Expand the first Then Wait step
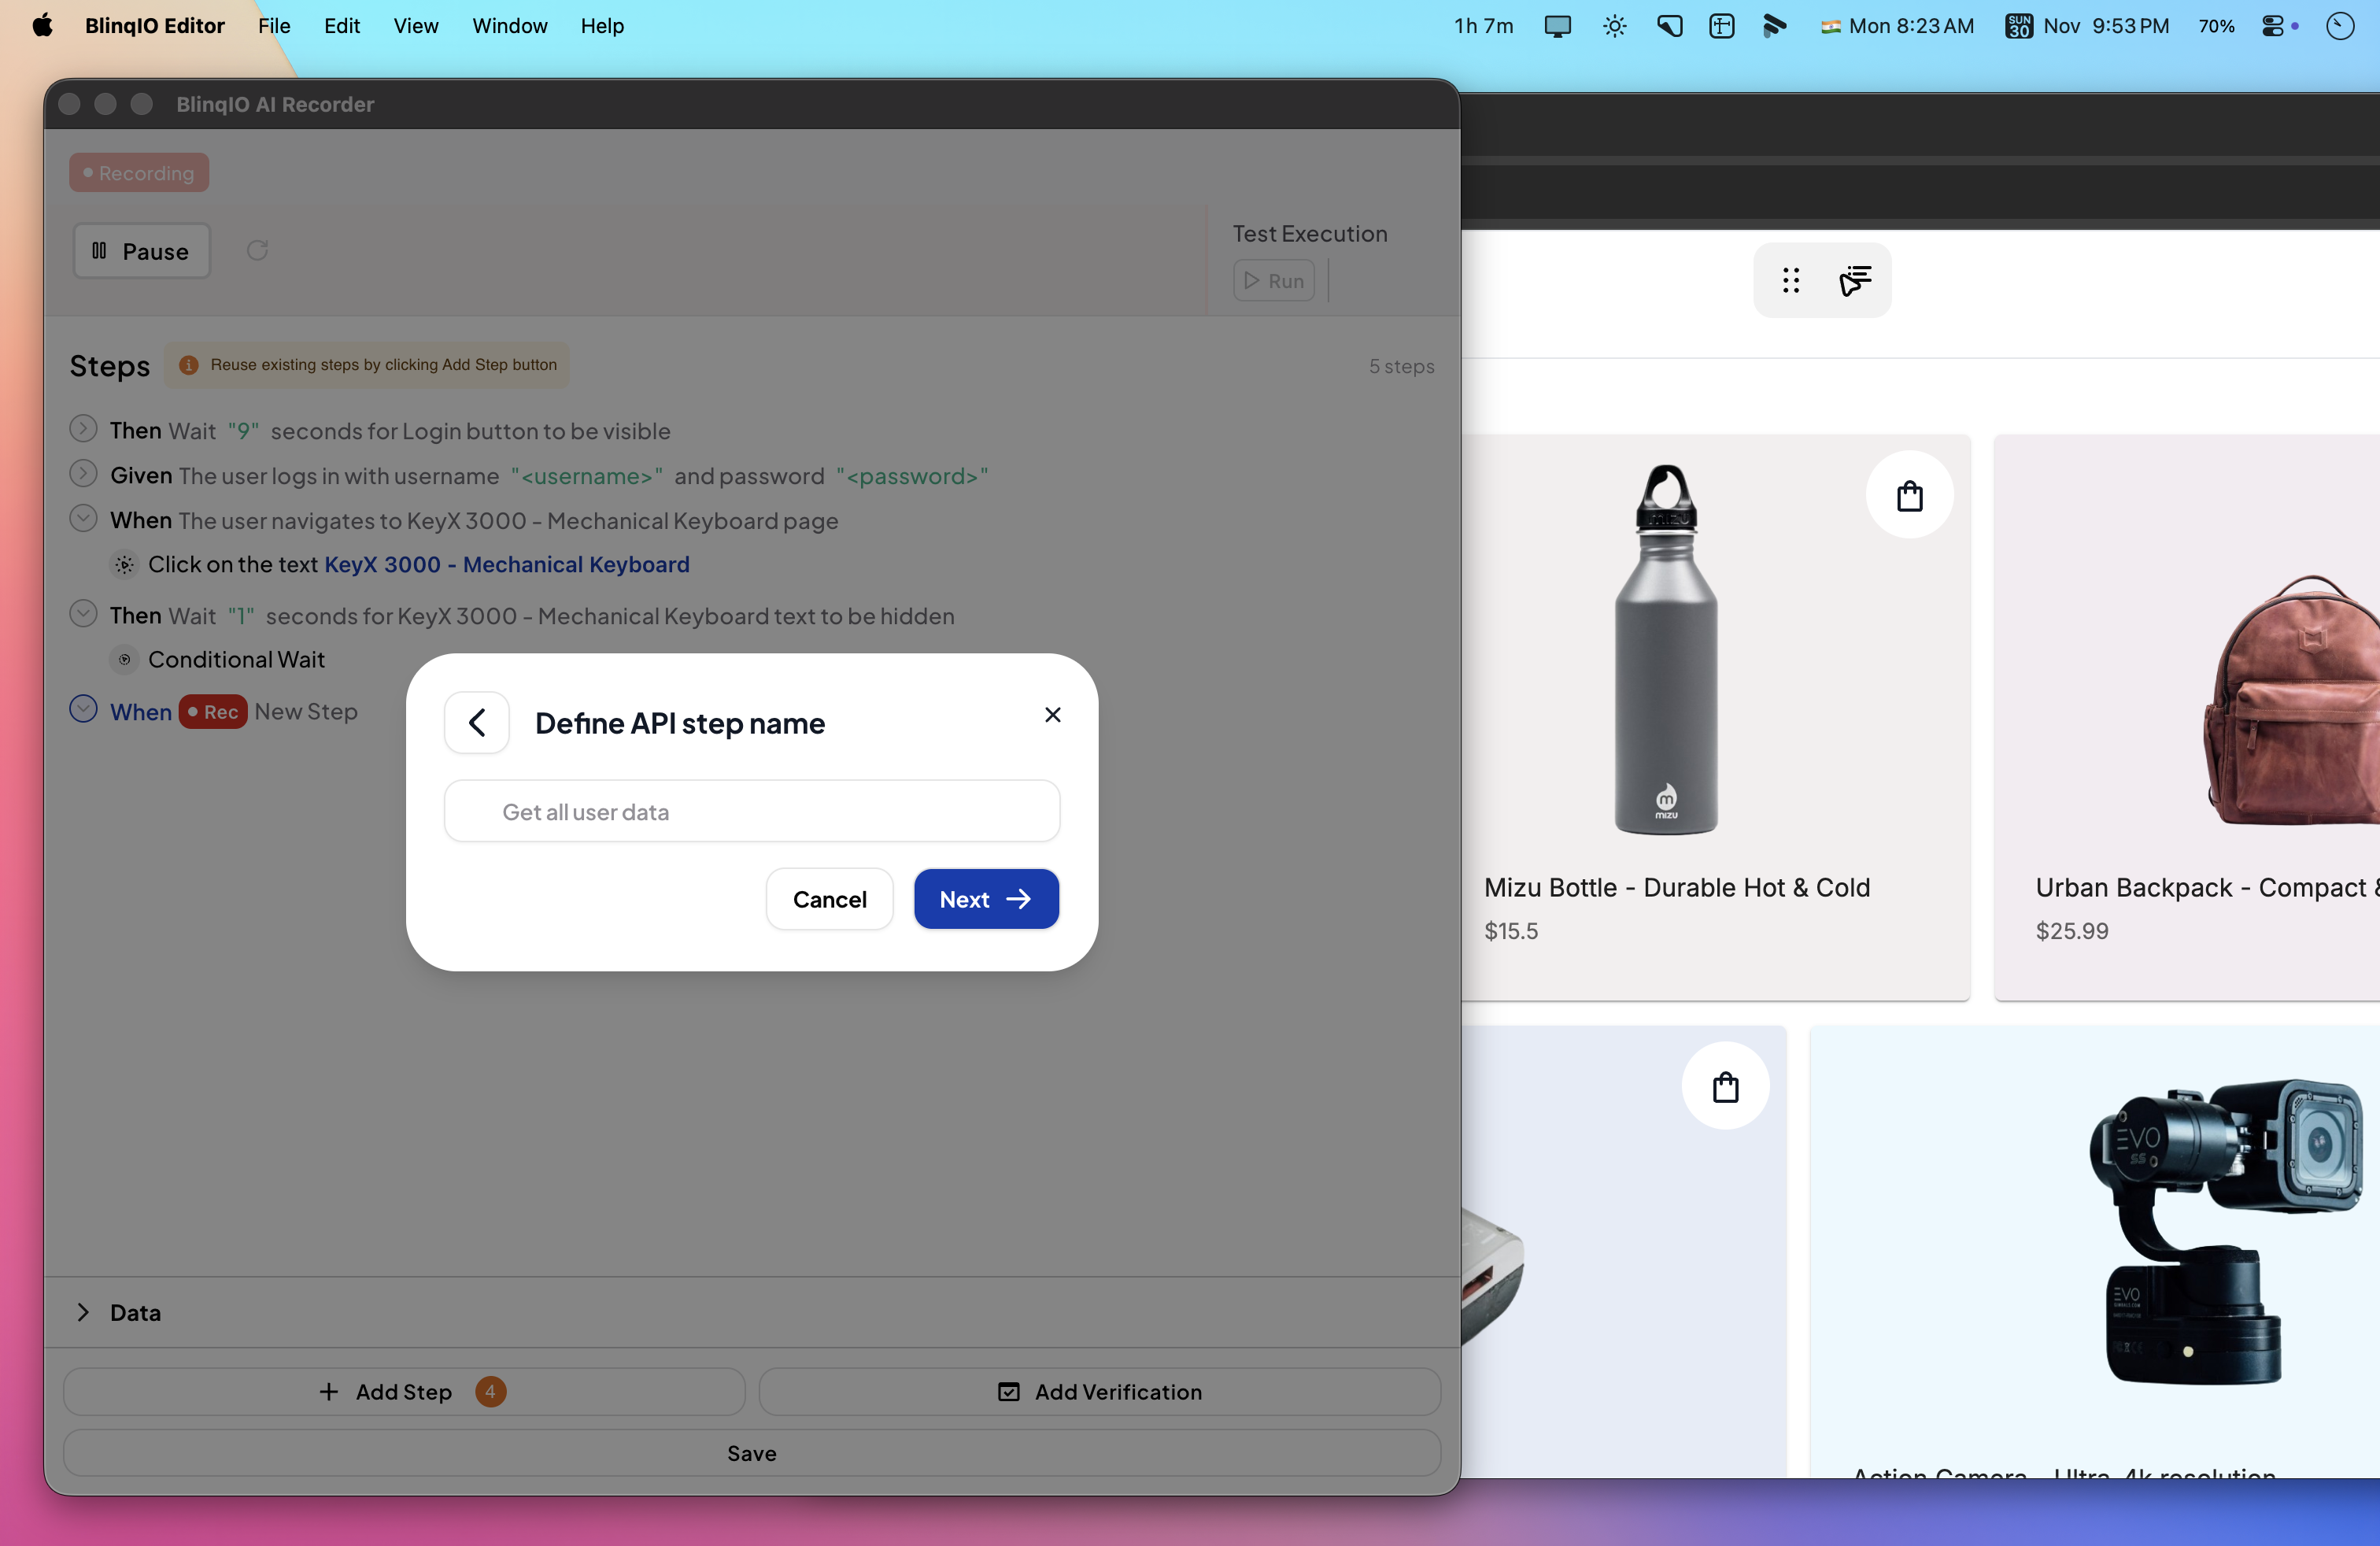This screenshot has width=2380, height=1546. pos(83,429)
